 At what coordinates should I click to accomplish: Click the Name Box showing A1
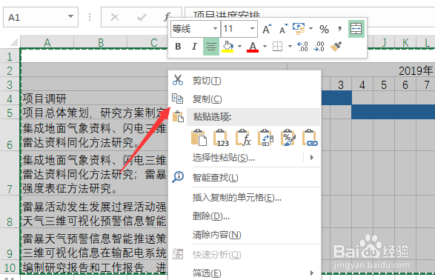pos(41,17)
